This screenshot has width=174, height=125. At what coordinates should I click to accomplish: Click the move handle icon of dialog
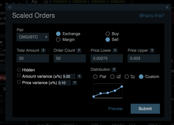pyautogui.click(x=10, y=7)
